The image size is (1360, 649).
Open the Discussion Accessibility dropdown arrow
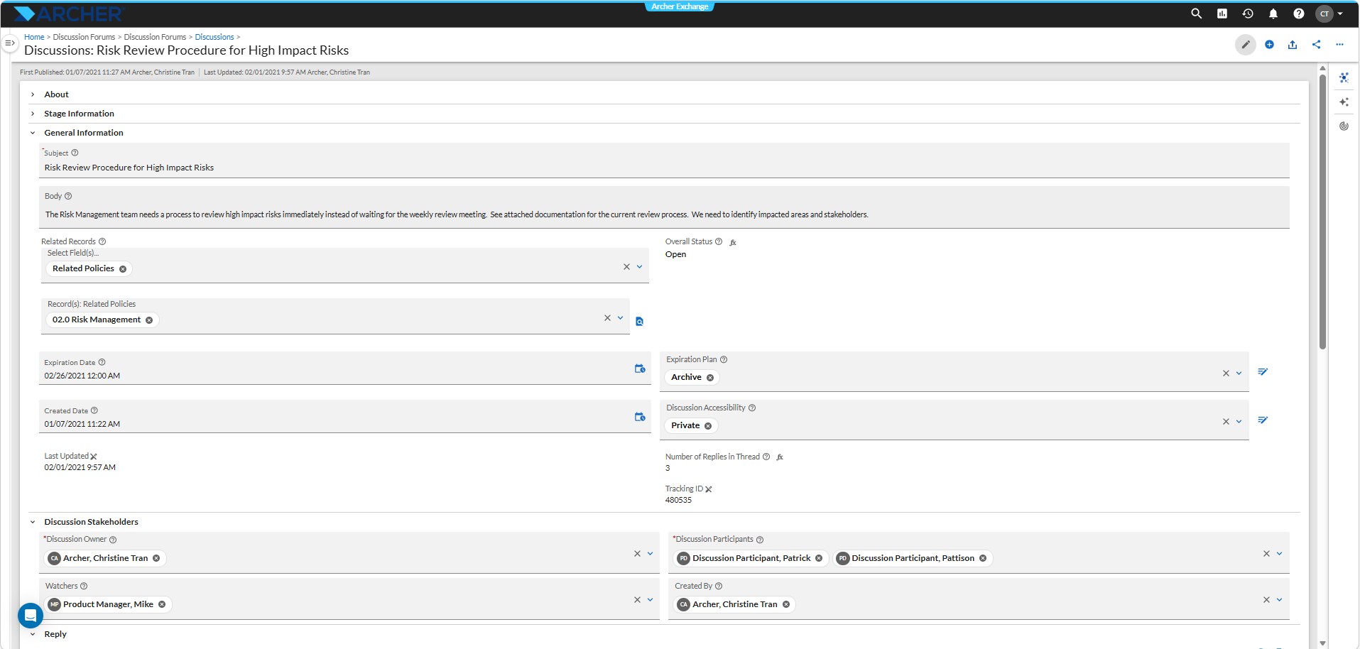click(x=1239, y=422)
